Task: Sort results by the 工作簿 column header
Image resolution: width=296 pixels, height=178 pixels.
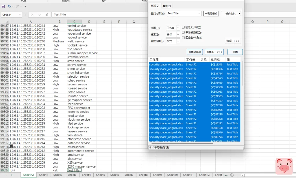Action: [167, 60]
